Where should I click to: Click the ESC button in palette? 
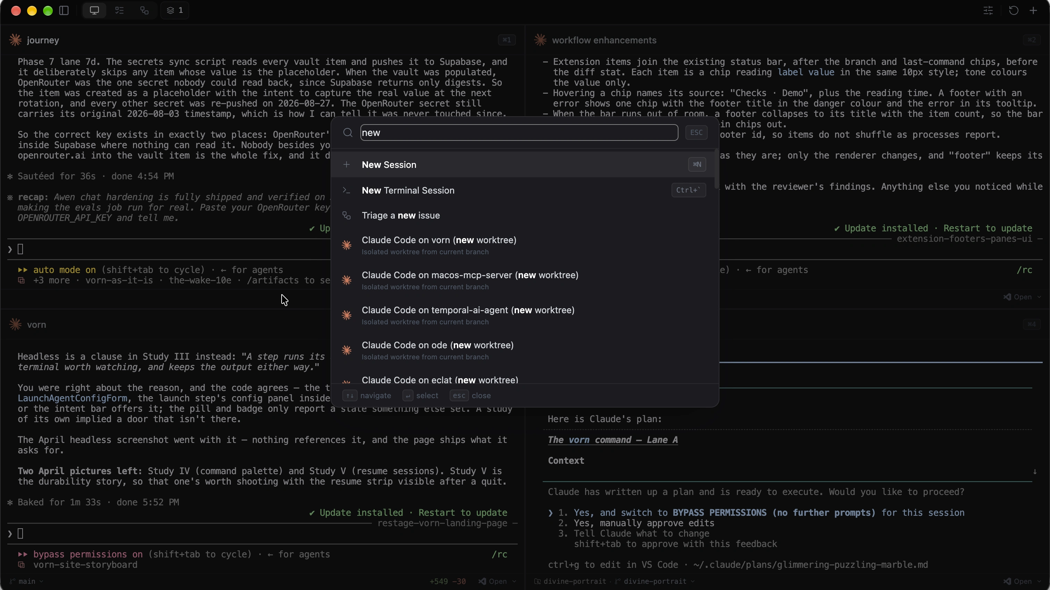[696, 133]
